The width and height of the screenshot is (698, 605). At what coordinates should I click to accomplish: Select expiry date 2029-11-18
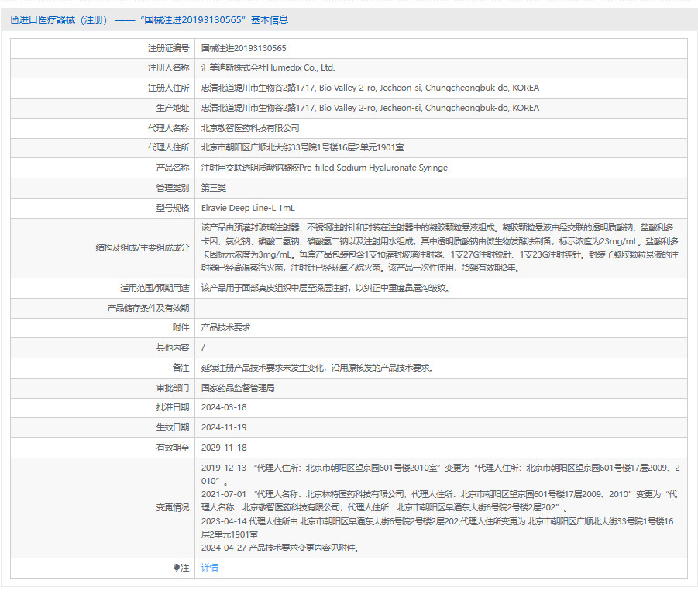pos(224,448)
